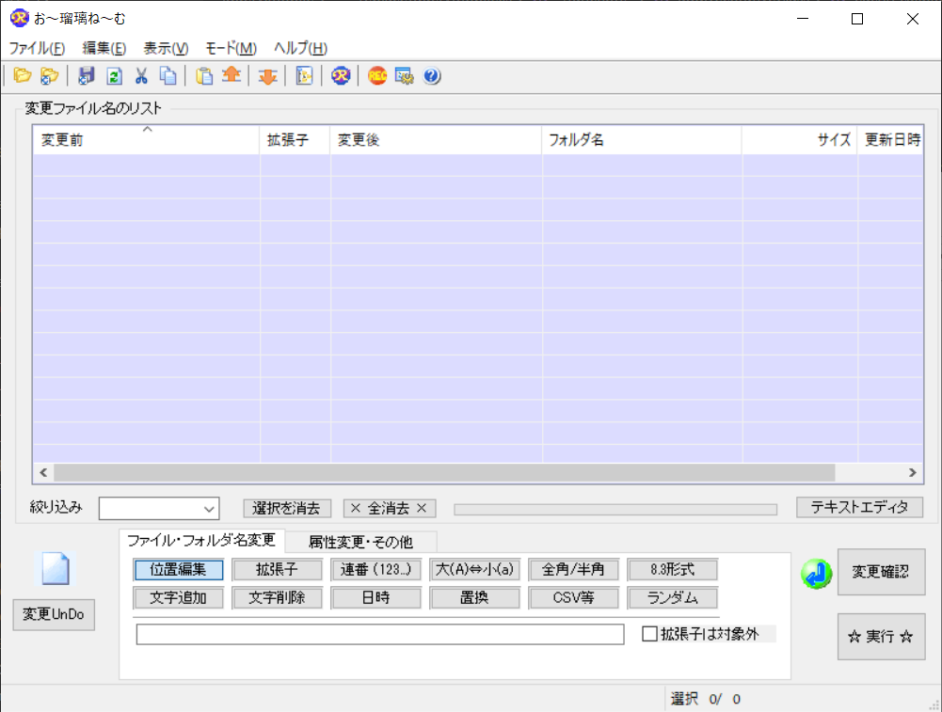Click the 変更確認 button
This screenshot has height=712, width=942.
[882, 572]
